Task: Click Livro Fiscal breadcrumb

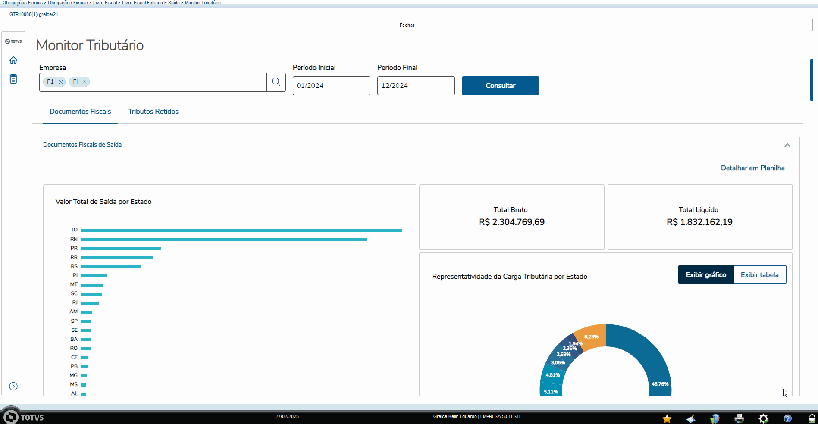Action: point(105,3)
